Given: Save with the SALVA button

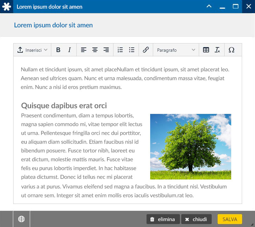Looking at the screenshot, I should click(x=230, y=219).
